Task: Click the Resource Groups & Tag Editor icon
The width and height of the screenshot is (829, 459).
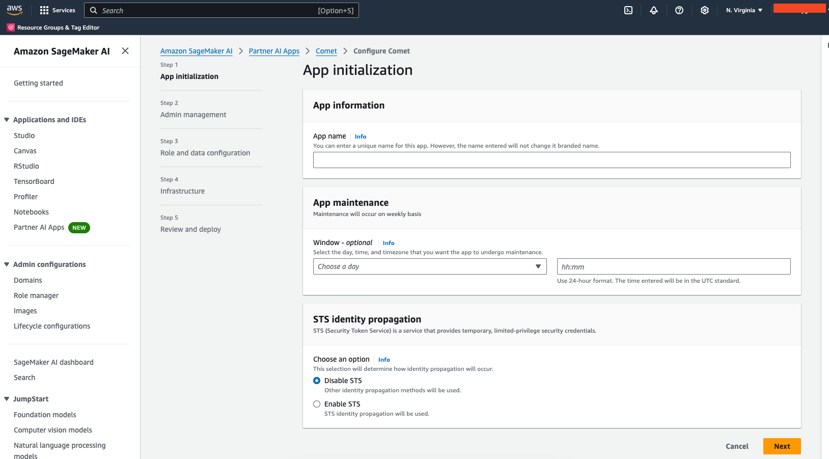Action: pyautogui.click(x=11, y=28)
